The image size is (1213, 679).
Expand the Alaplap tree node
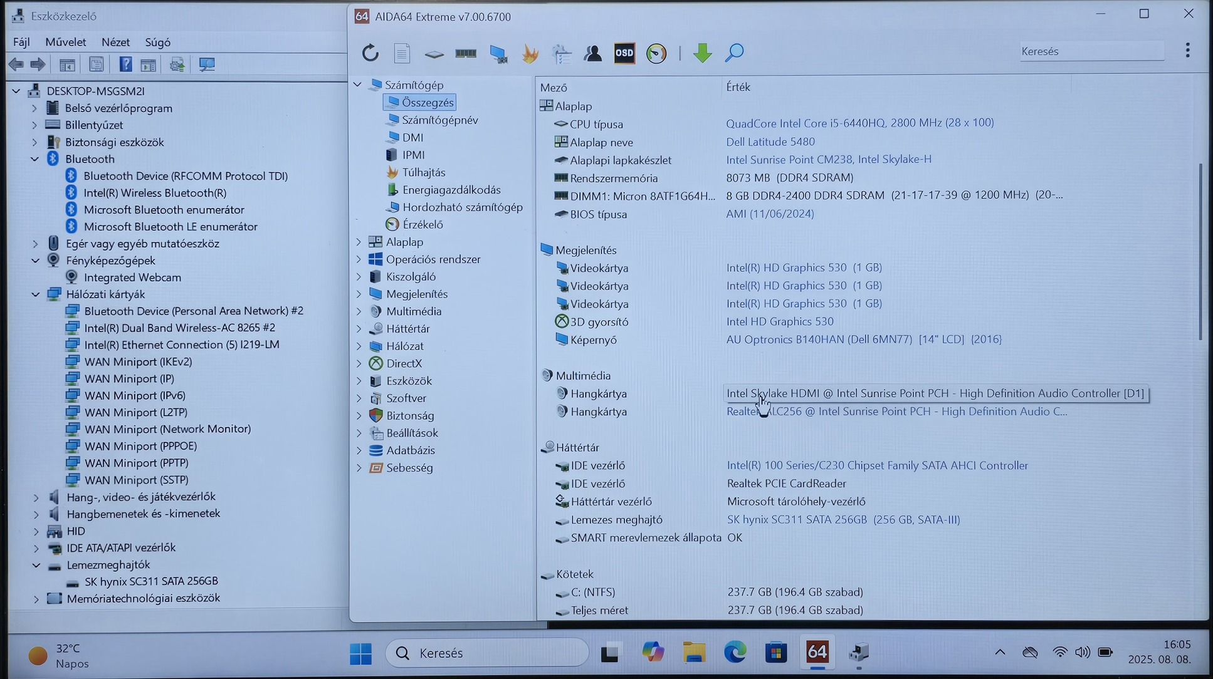359,242
